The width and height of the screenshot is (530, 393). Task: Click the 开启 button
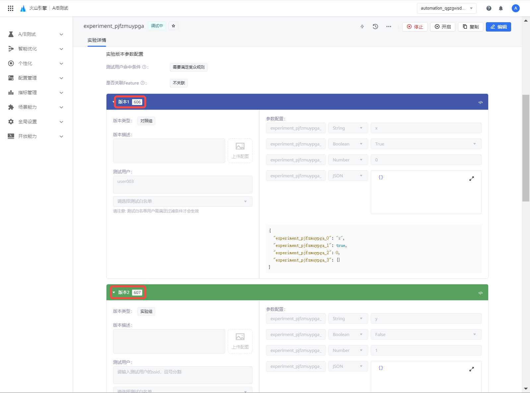point(443,27)
